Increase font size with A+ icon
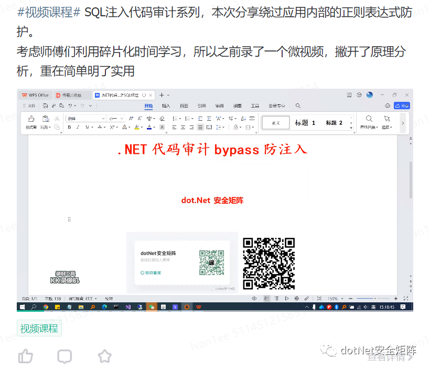Screen dimensions: 430x369 [x=131, y=118]
